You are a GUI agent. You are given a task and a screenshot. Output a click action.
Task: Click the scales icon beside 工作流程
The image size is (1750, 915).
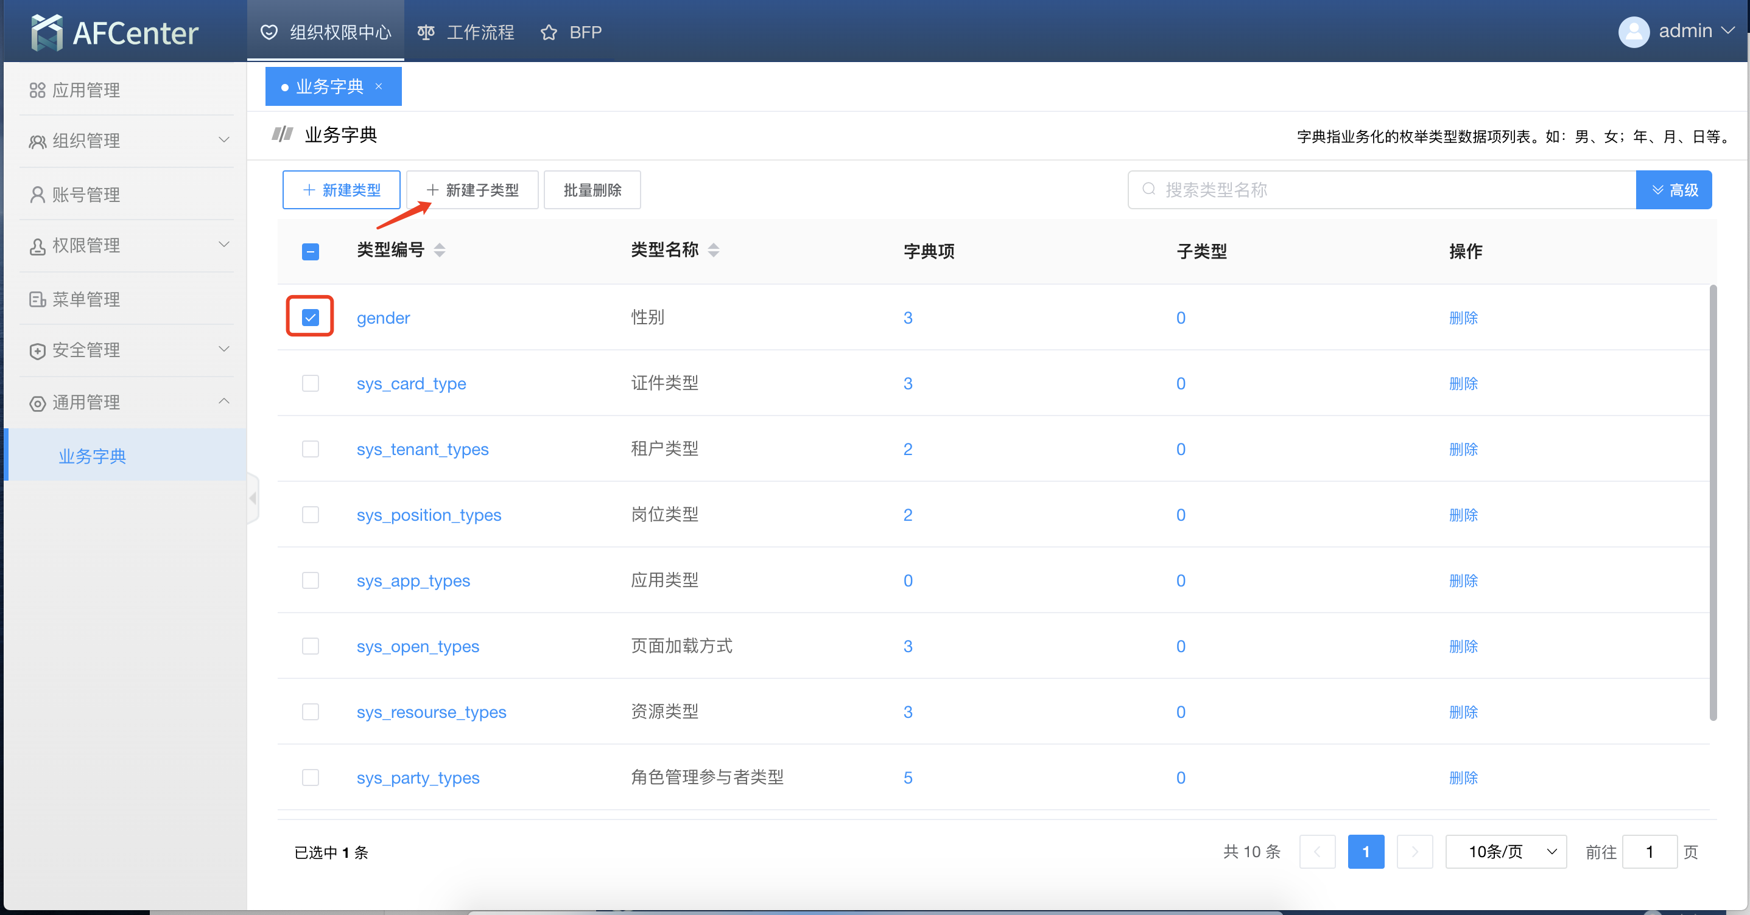[426, 32]
